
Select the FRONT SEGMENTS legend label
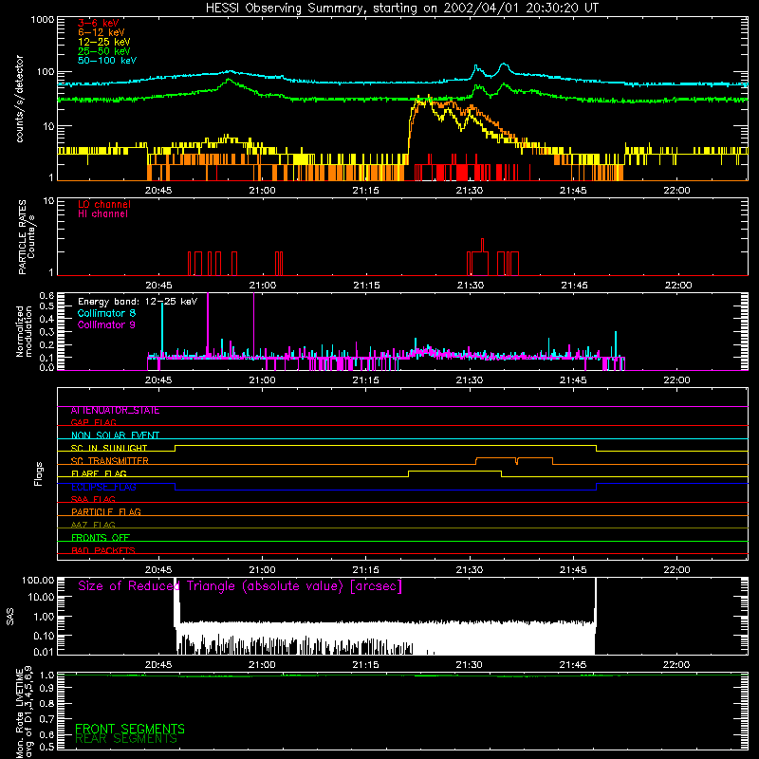130,729
